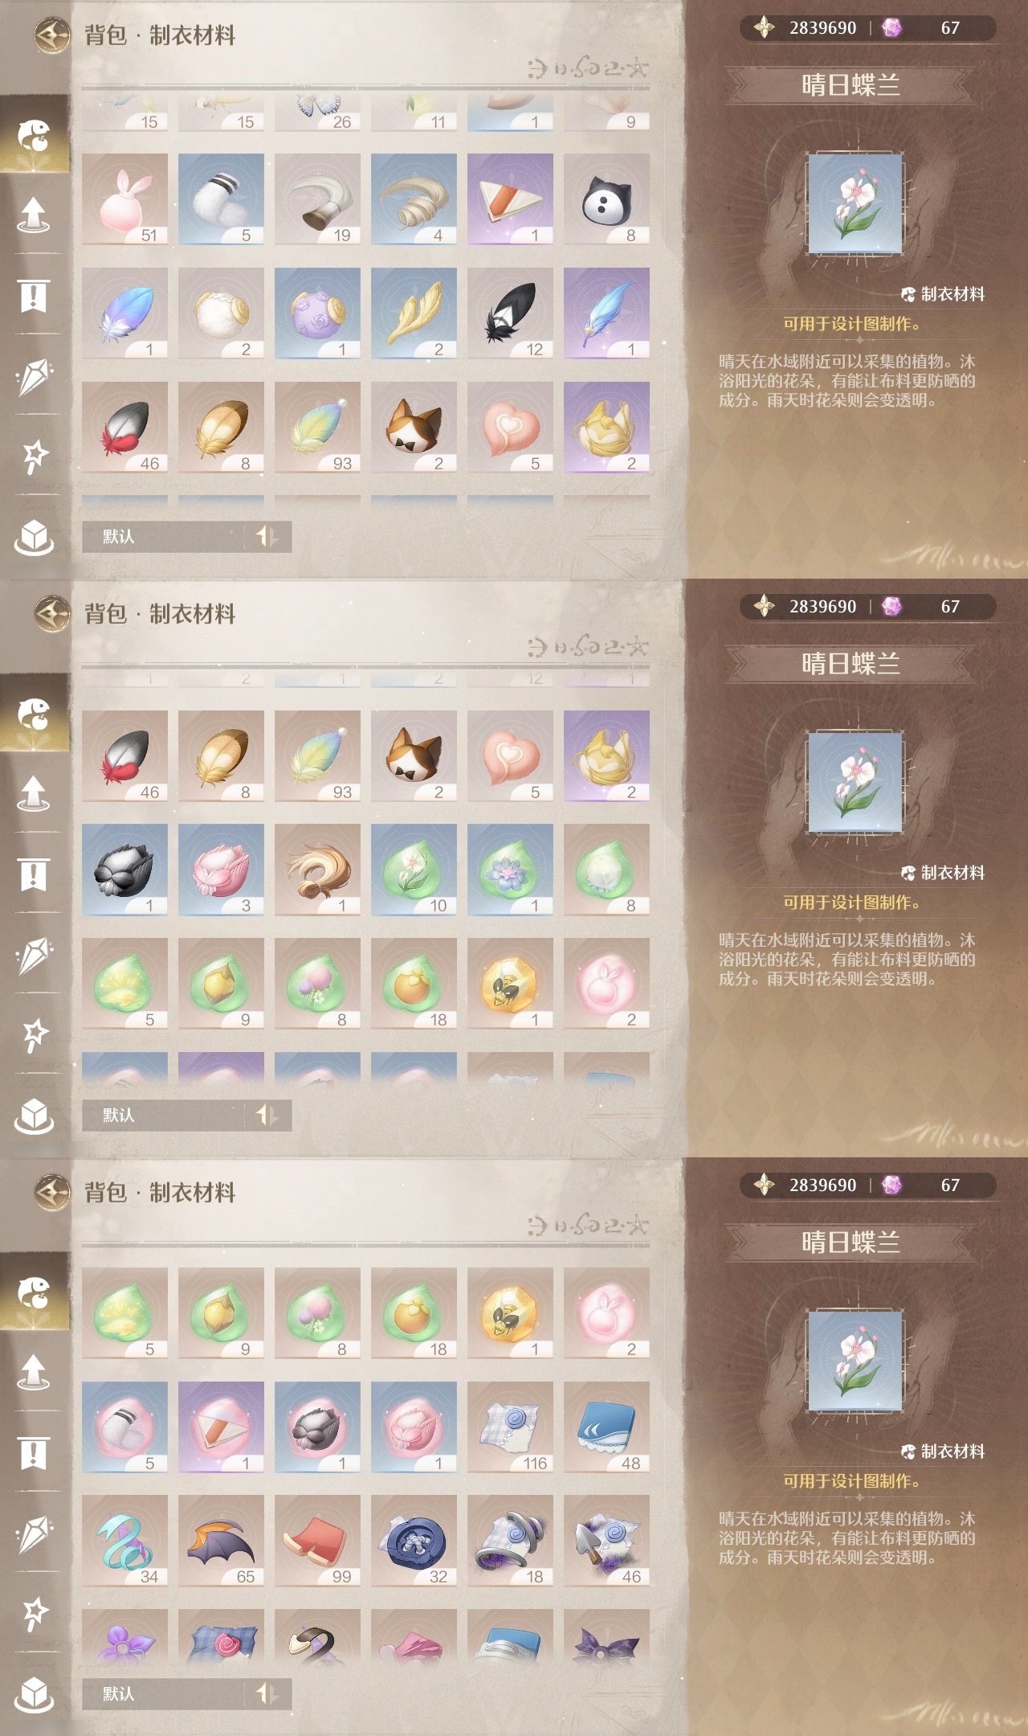Pick the cake slice material on purple background
1028x1736 pixels.
coord(510,199)
